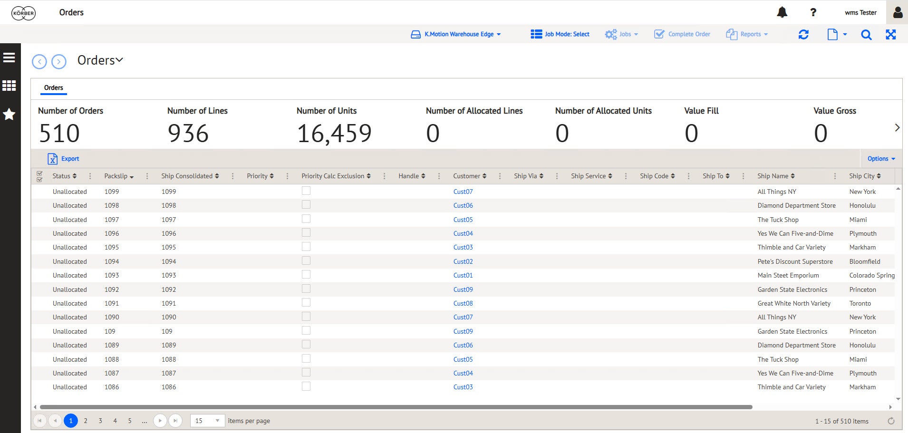Viewport: 908px width, 433px height.
Task: Export the orders grid to Excel
Action: coord(63,159)
